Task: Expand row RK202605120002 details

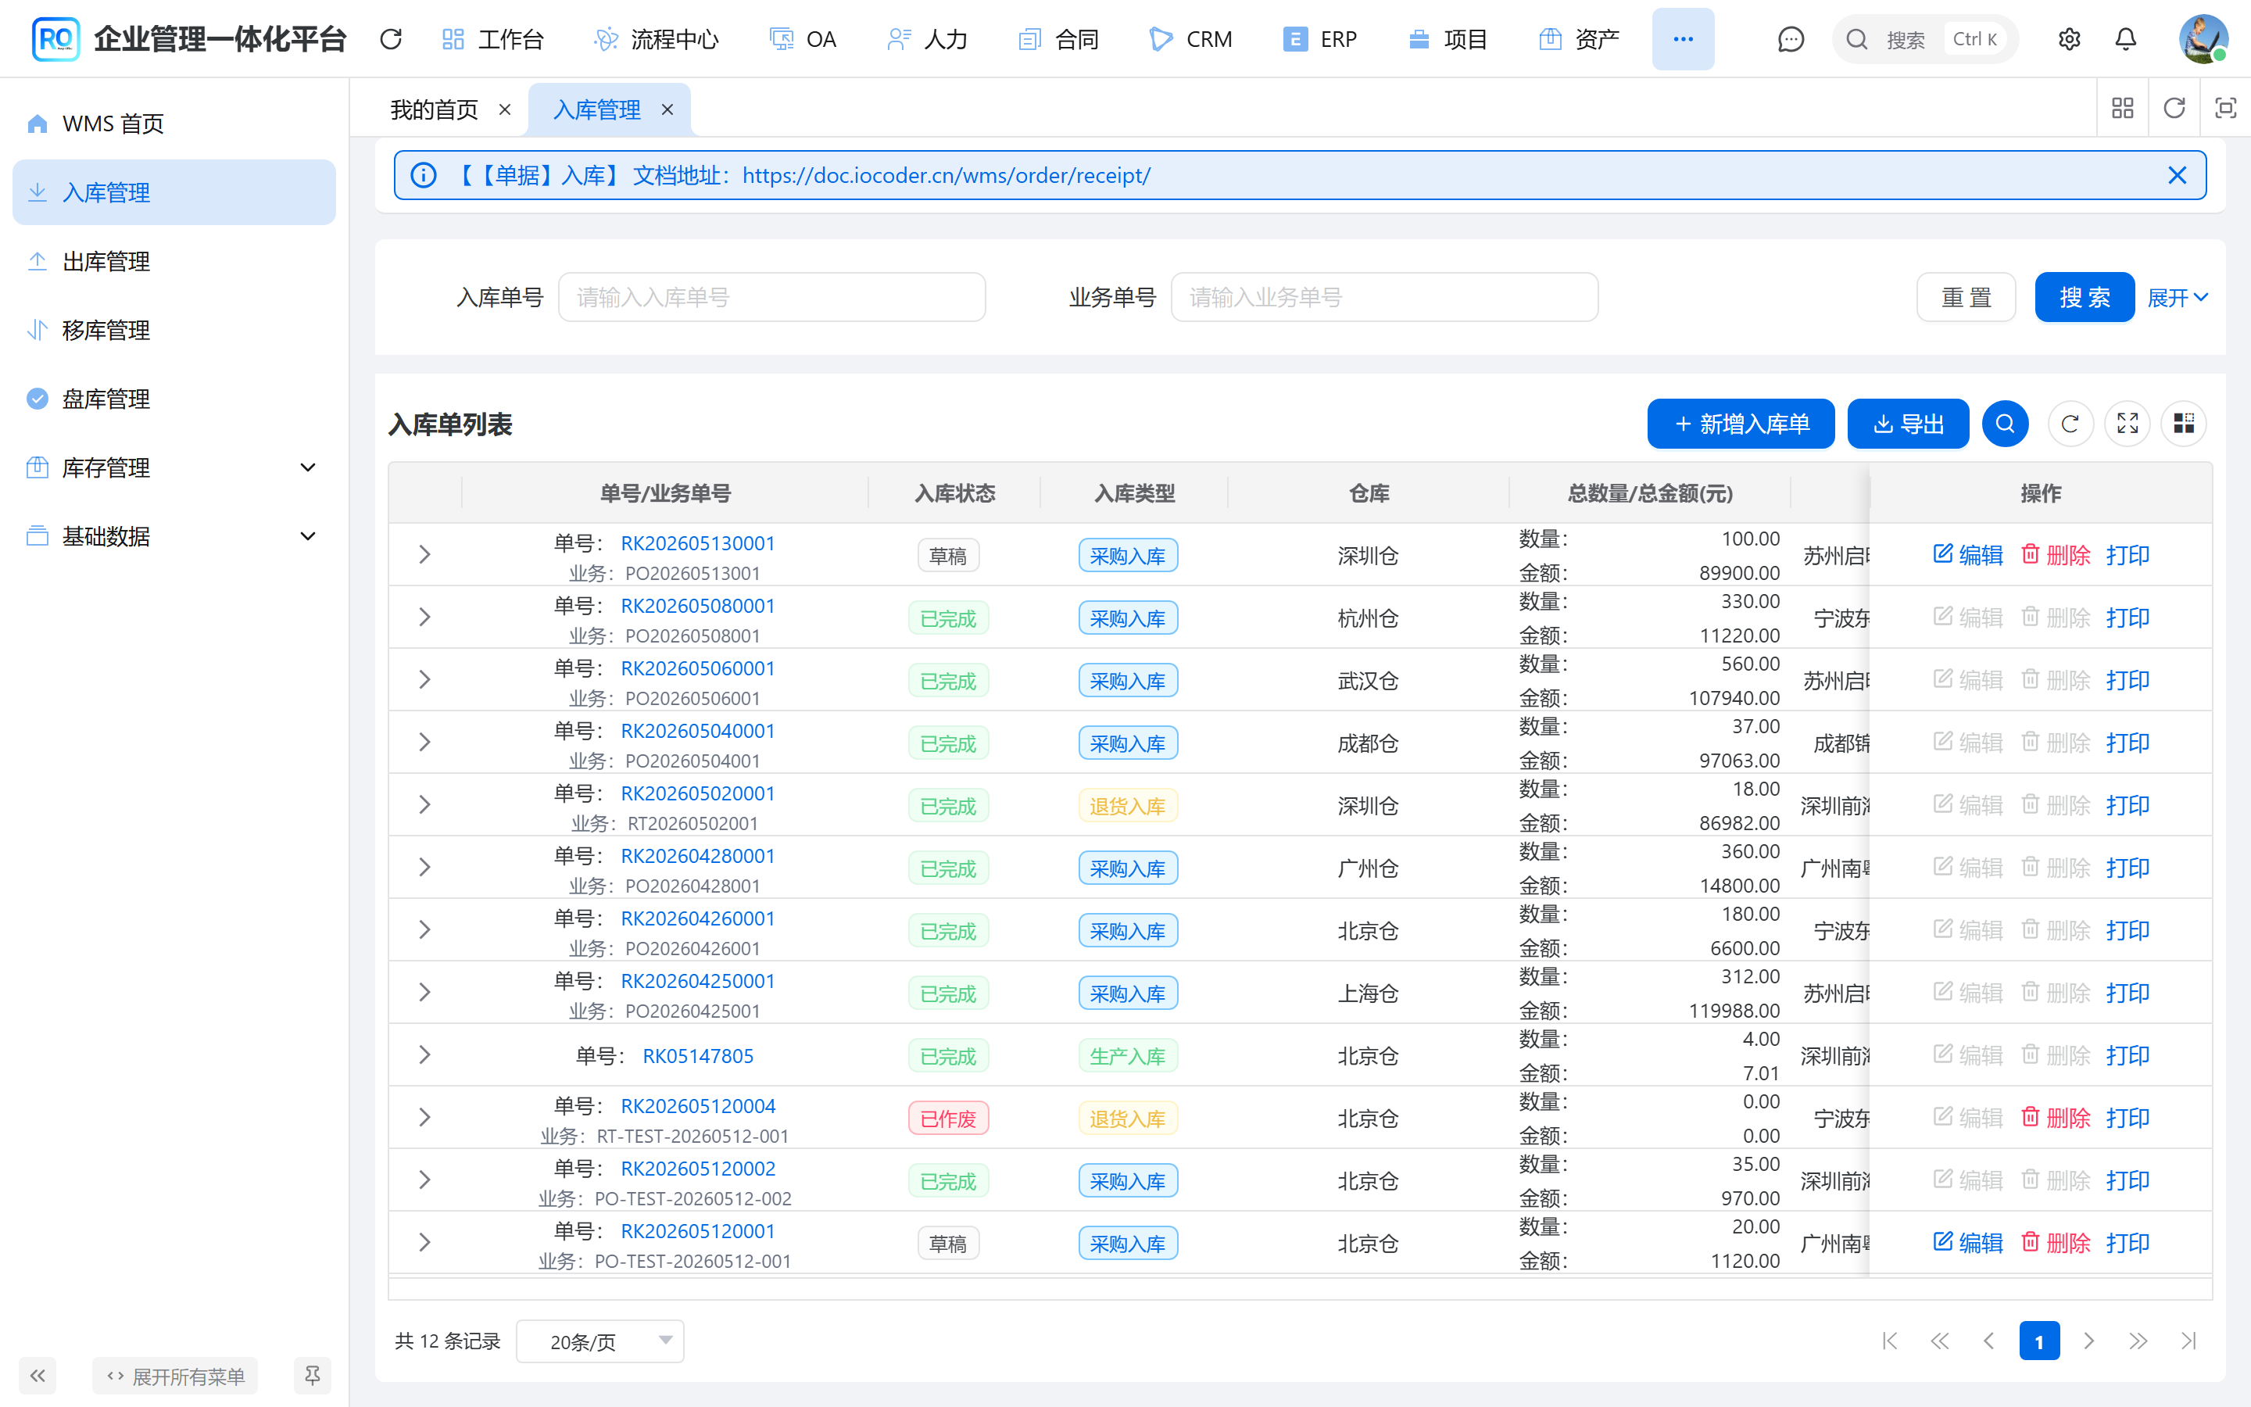Action: click(x=424, y=1180)
